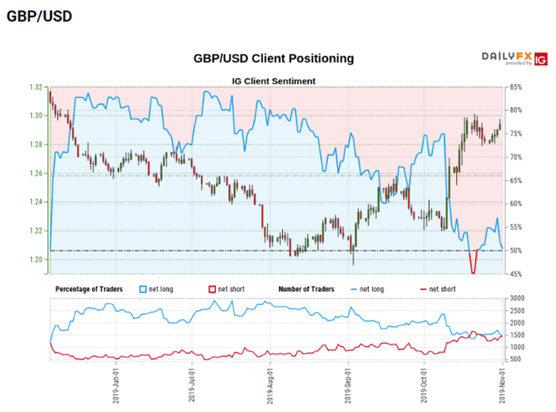Click the red net short square swatch

click(x=212, y=289)
